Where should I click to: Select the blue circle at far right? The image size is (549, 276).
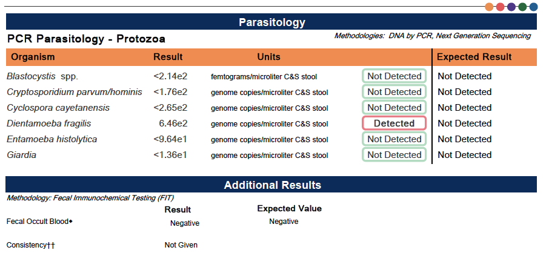click(x=533, y=7)
